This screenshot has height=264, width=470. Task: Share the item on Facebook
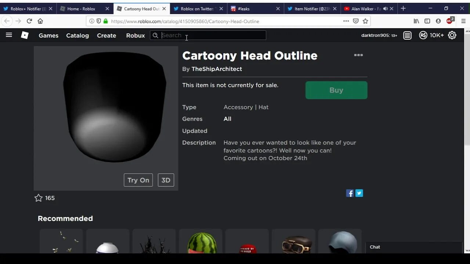pos(350,193)
